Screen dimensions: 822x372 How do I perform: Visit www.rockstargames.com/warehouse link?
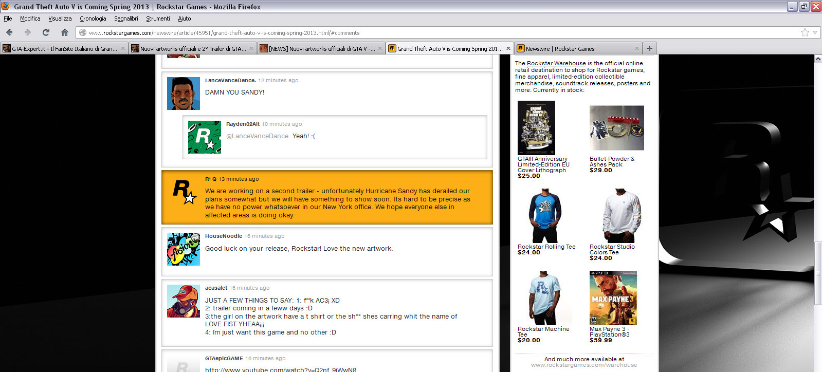pos(584,365)
